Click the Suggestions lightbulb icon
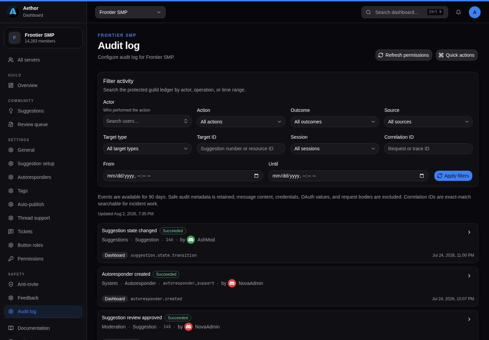 11,111
